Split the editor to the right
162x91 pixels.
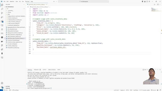coord(158,5)
